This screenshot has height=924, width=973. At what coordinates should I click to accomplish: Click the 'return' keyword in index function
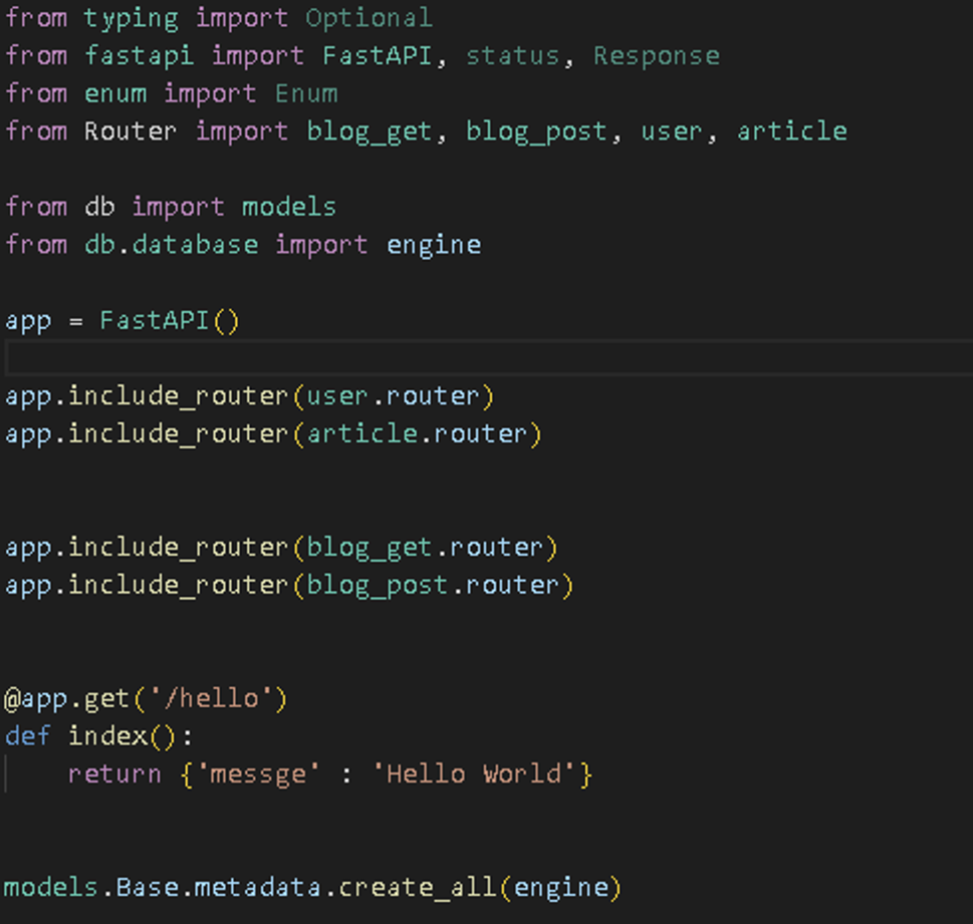(x=114, y=775)
